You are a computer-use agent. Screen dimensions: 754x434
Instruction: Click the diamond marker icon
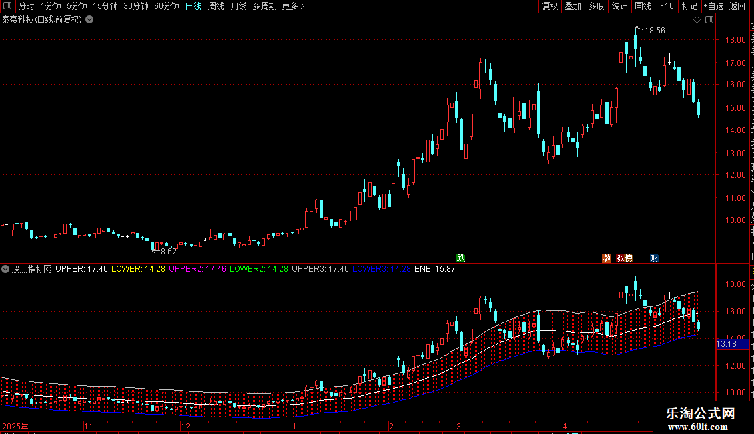pos(697,20)
